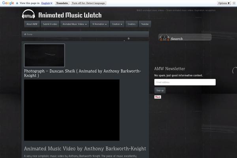The width and height of the screenshot is (237, 158).
Task: Open the Submit A video page
Action: [x=50, y=24]
